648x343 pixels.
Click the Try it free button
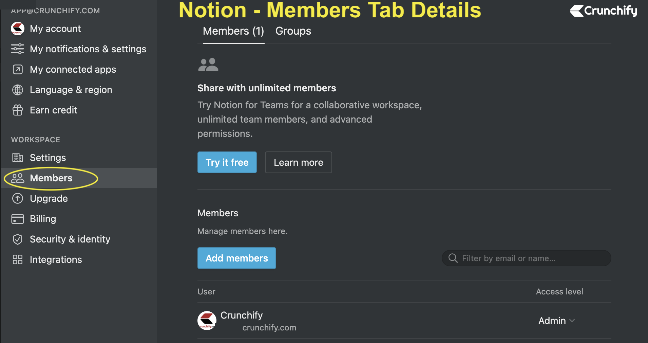click(227, 162)
